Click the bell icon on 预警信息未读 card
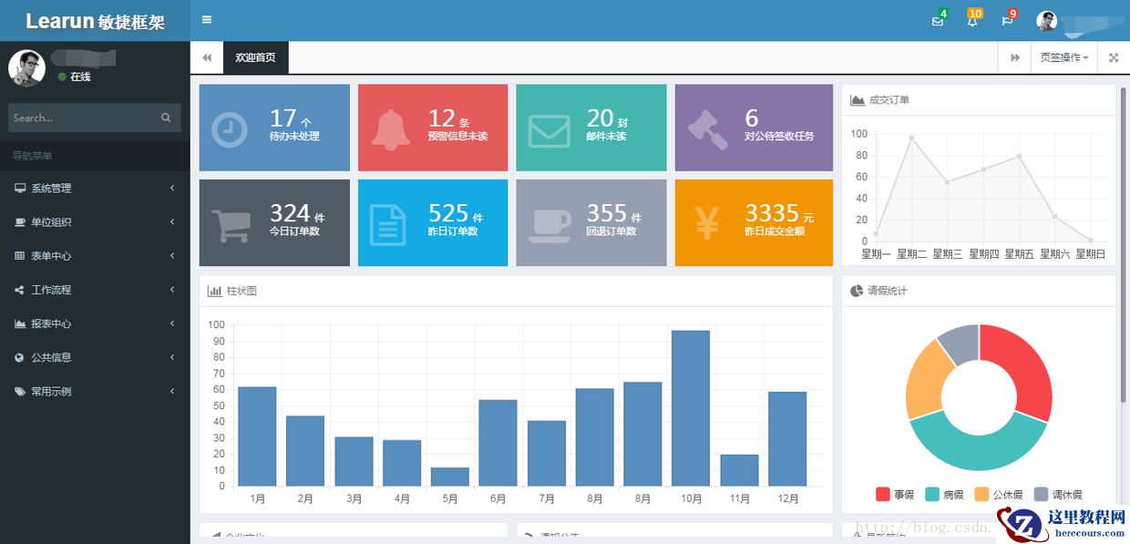 tap(390, 128)
